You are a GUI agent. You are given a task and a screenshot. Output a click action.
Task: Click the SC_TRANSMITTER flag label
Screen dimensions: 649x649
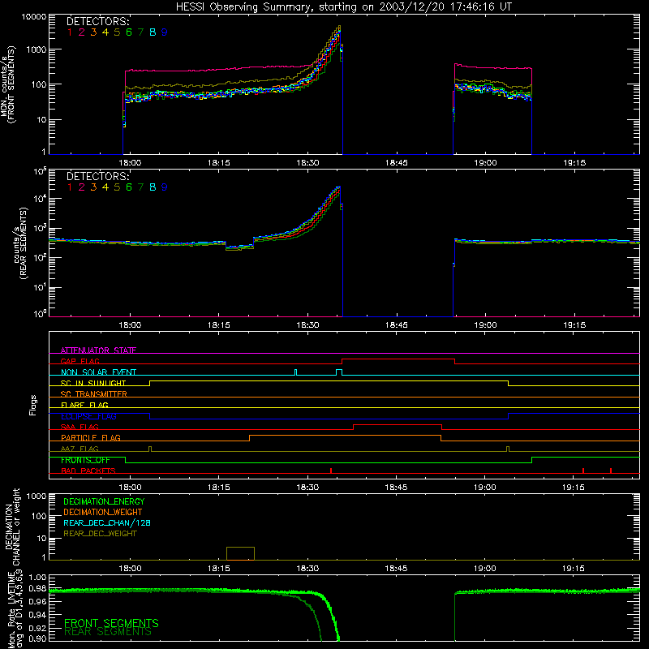tap(94, 393)
